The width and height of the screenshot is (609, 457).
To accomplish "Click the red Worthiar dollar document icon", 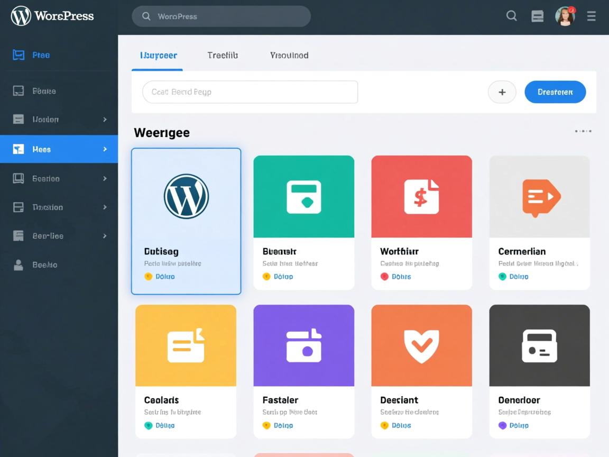I will [421, 197].
